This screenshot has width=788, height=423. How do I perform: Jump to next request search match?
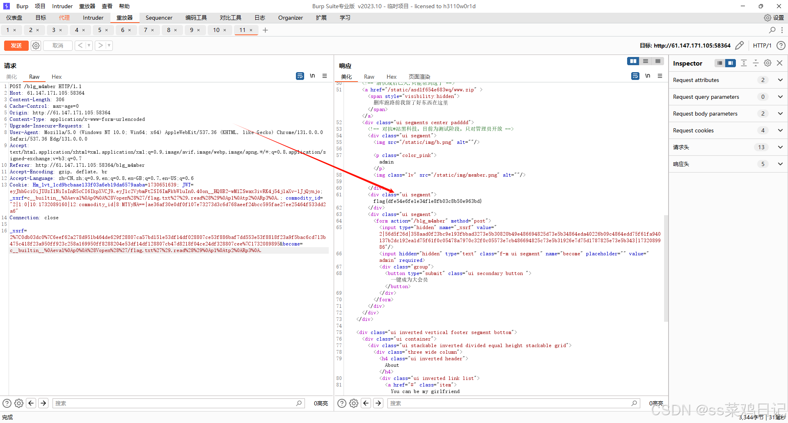pos(44,403)
